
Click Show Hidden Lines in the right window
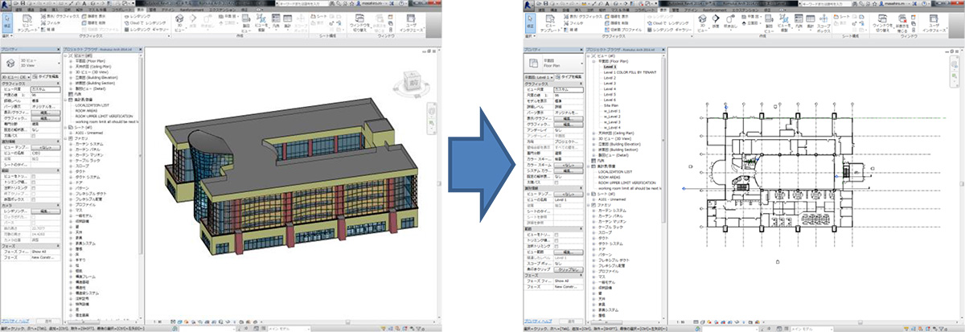(617, 16)
